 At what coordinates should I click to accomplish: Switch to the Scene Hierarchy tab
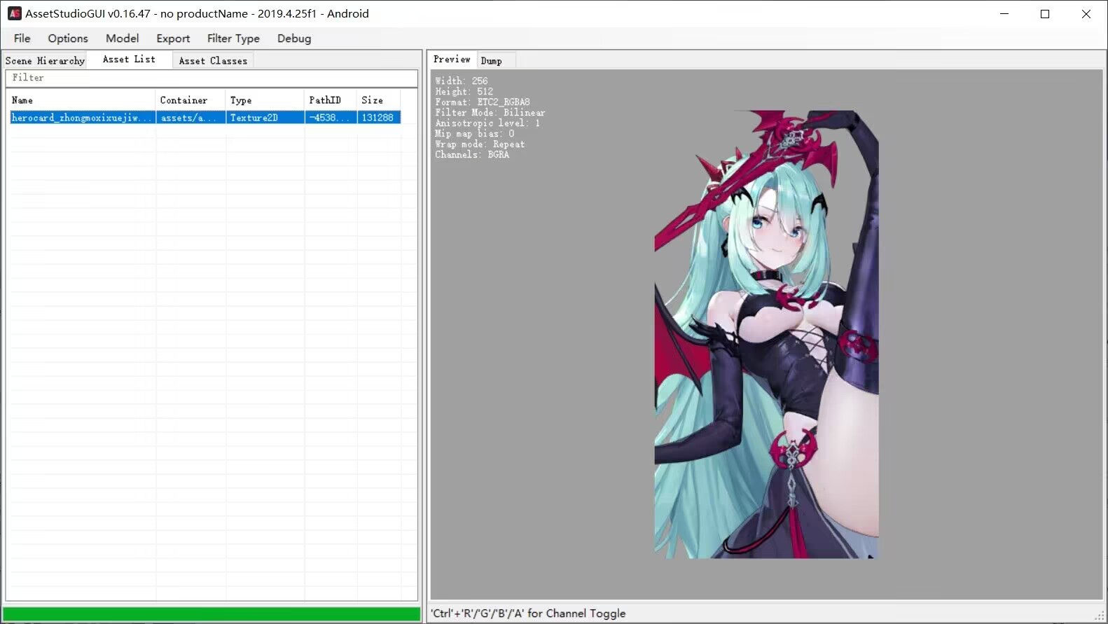tap(45, 61)
